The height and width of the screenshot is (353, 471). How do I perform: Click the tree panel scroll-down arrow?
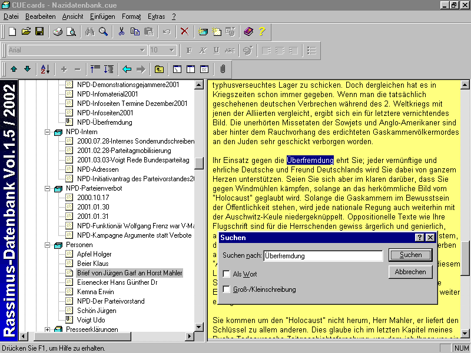199,327
